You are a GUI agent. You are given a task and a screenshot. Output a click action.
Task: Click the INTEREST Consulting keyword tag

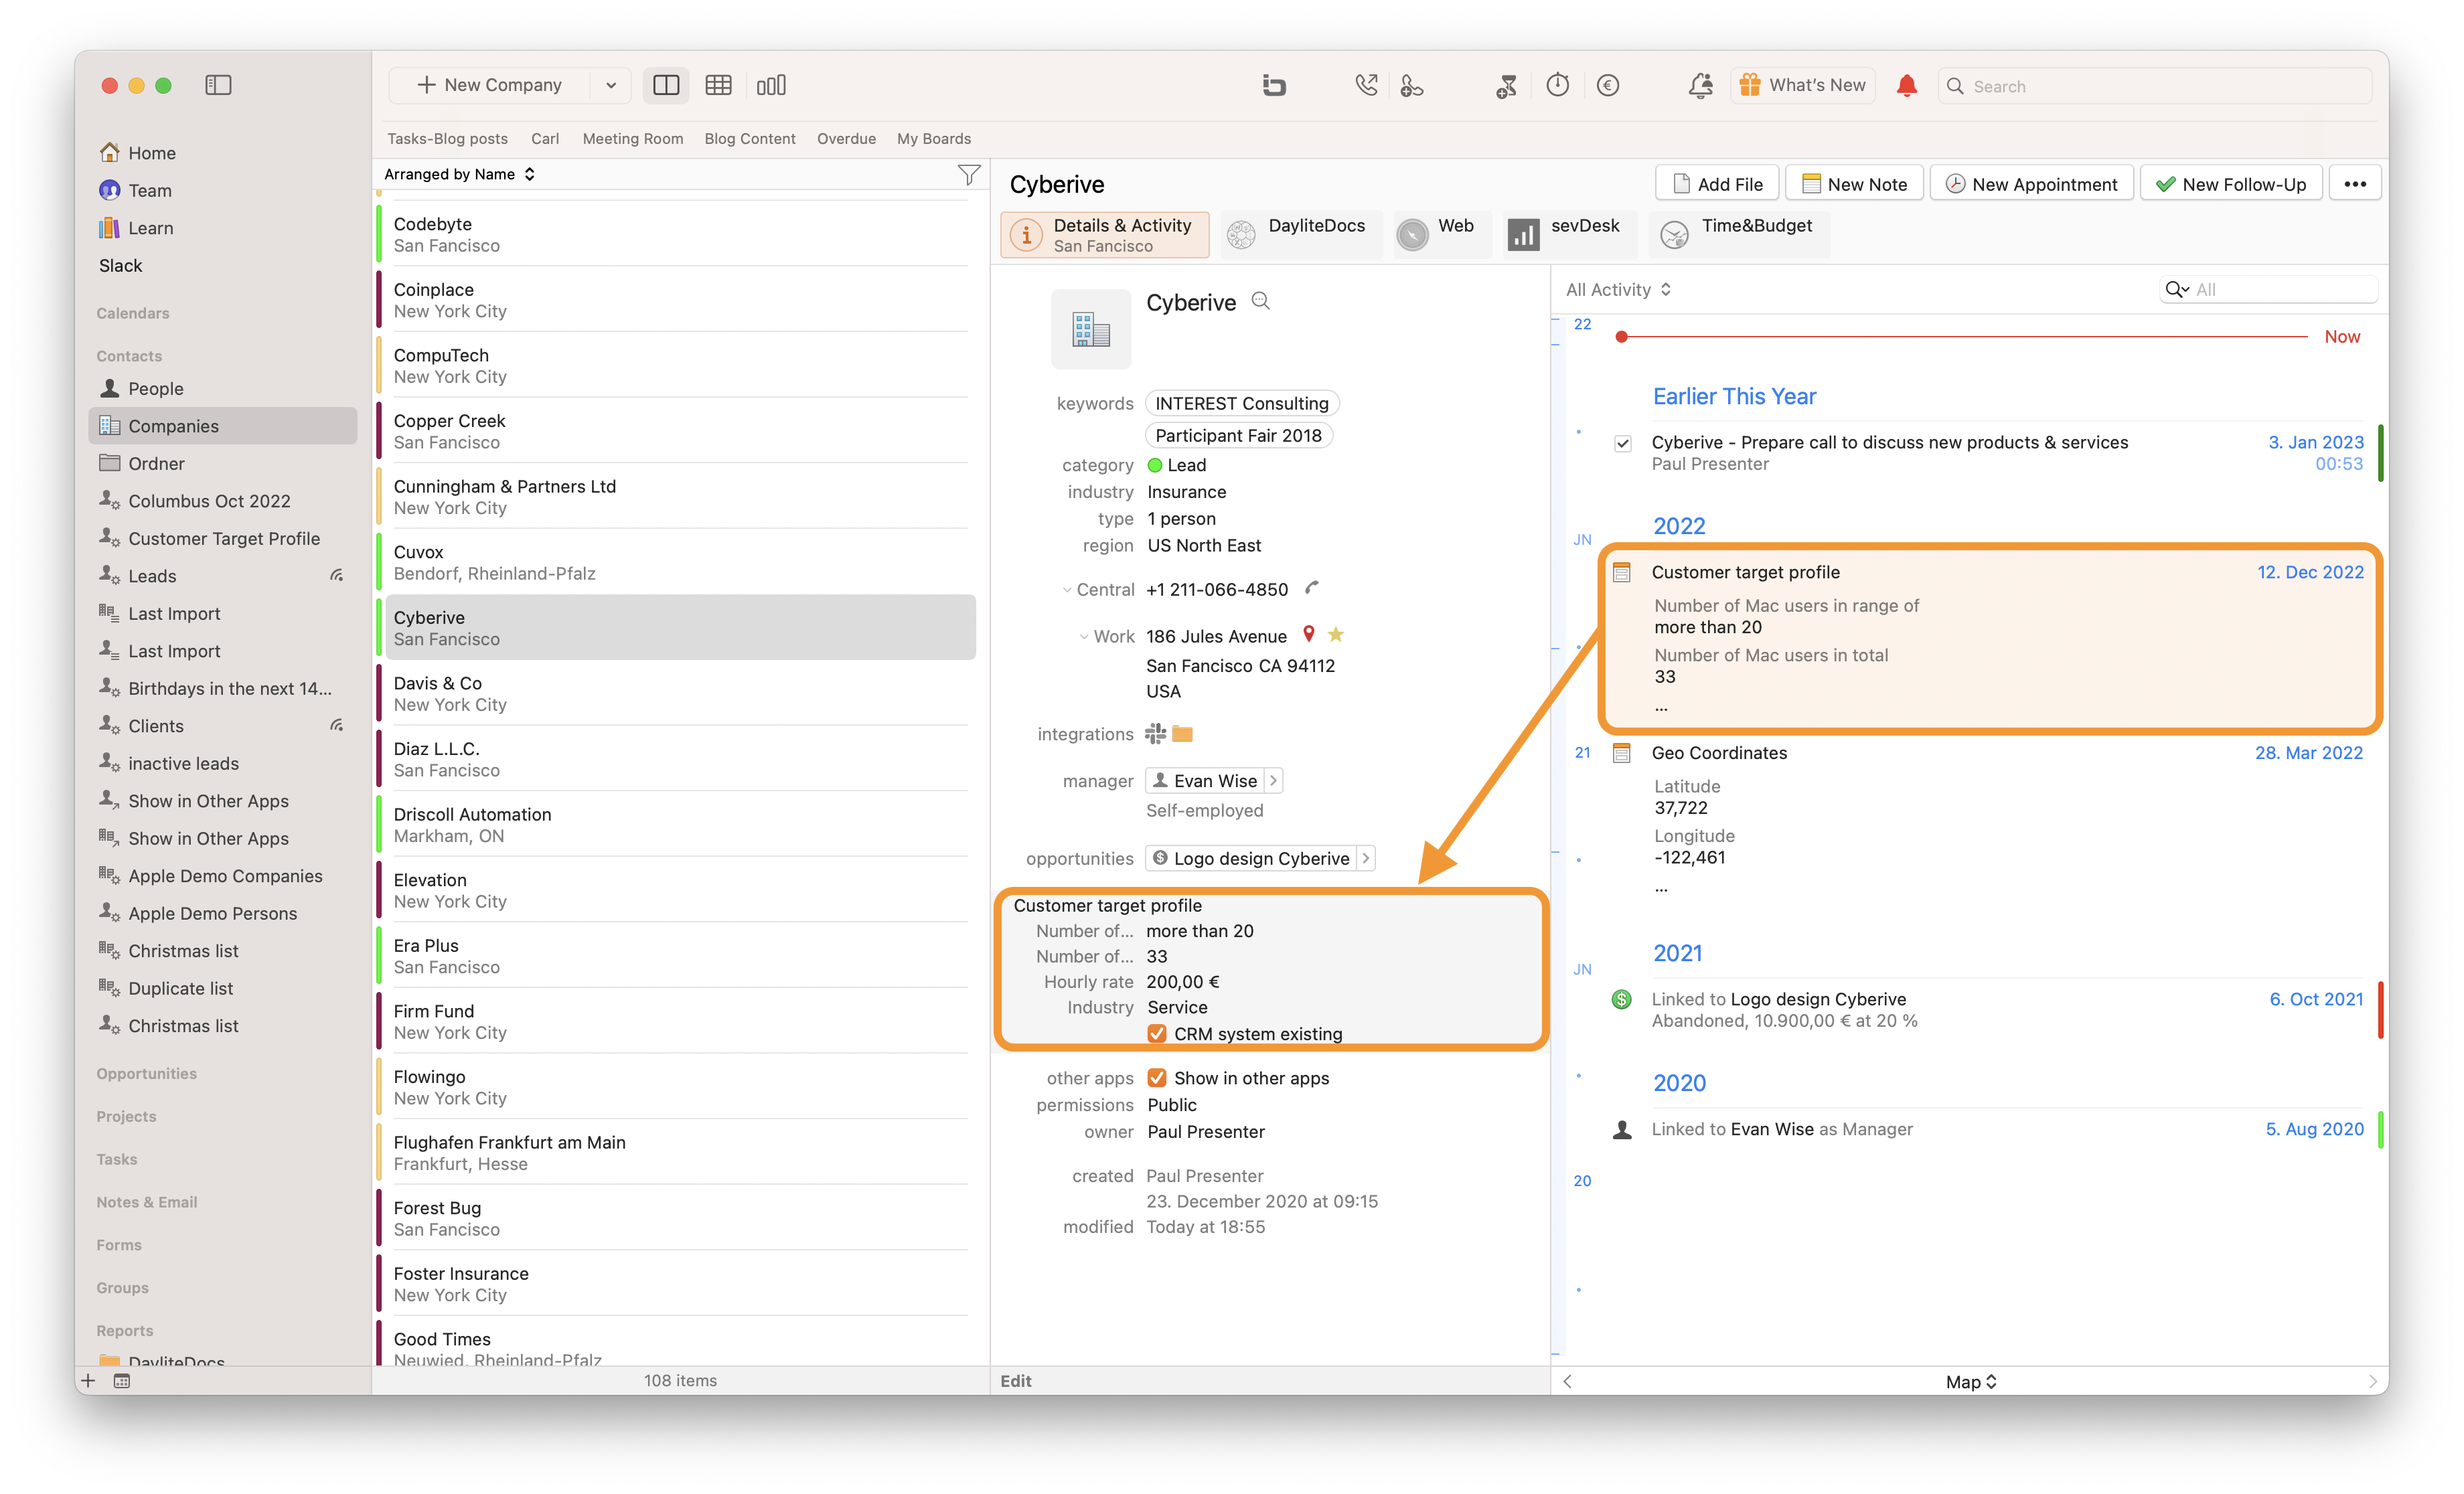pos(1242,403)
